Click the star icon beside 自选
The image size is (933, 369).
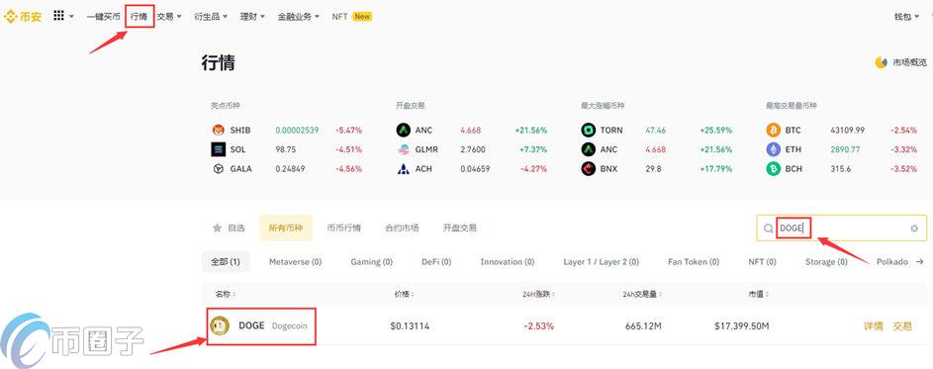pos(218,228)
